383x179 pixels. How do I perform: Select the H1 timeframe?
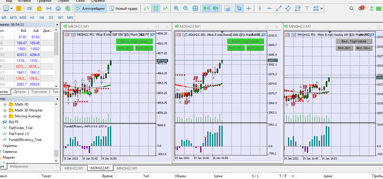point(32,18)
